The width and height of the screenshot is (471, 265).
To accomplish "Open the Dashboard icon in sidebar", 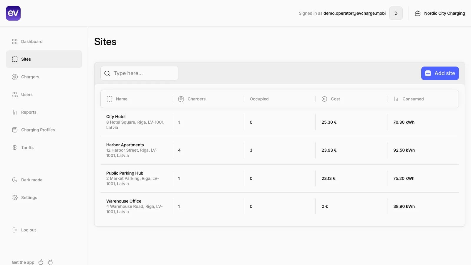I will (x=15, y=42).
